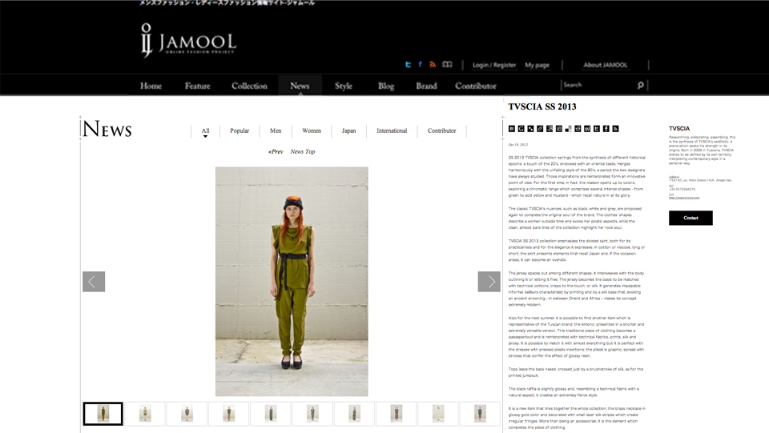
Task: Select the Japan news filter tab
Action: click(x=348, y=130)
